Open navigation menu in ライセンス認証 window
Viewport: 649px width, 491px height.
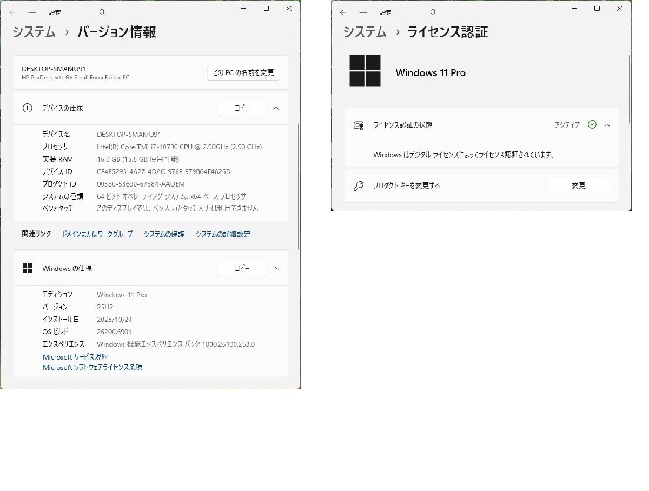pos(363,12)
